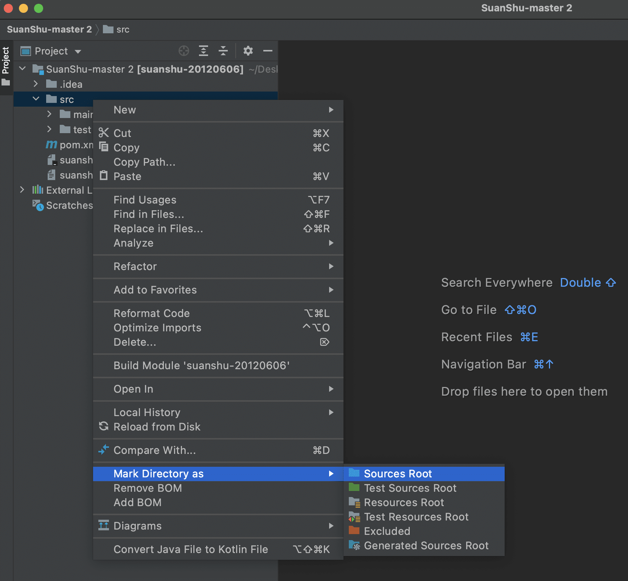Click the Generated Sources Root icon
This screenshot has height=581, width=628.
(354, 545)
